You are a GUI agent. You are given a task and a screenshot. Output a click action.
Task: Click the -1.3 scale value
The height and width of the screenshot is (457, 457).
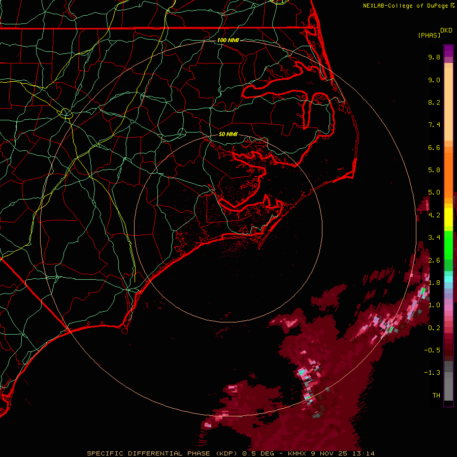click(x=432, y=373)
